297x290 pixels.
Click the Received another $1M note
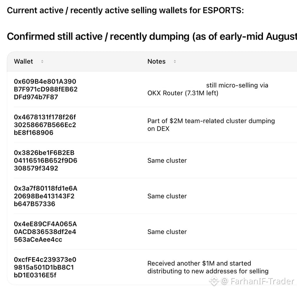[208, 267]
